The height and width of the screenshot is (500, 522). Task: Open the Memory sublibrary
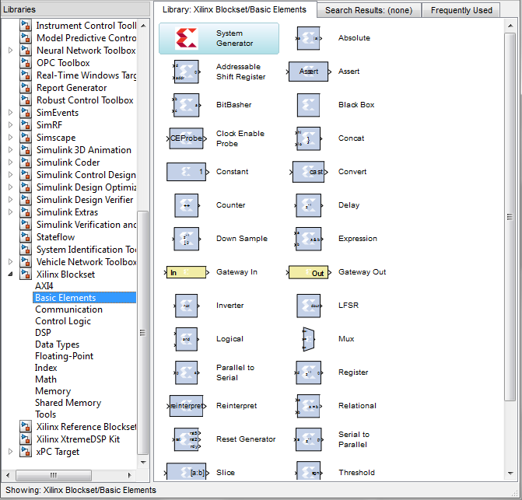[x=53, y=391]
